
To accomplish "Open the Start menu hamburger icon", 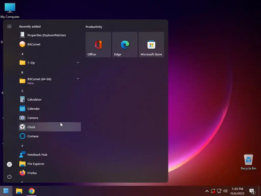I will pos(9,27).
